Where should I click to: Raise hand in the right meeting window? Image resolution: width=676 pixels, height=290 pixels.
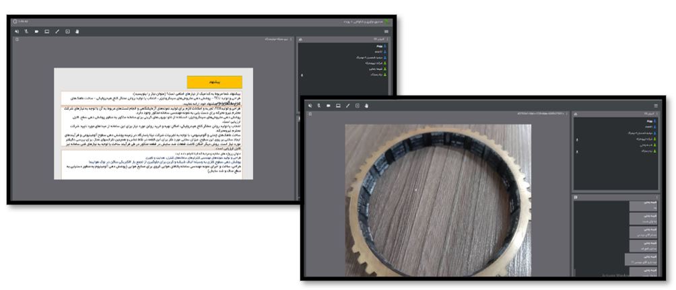point(367,106)
